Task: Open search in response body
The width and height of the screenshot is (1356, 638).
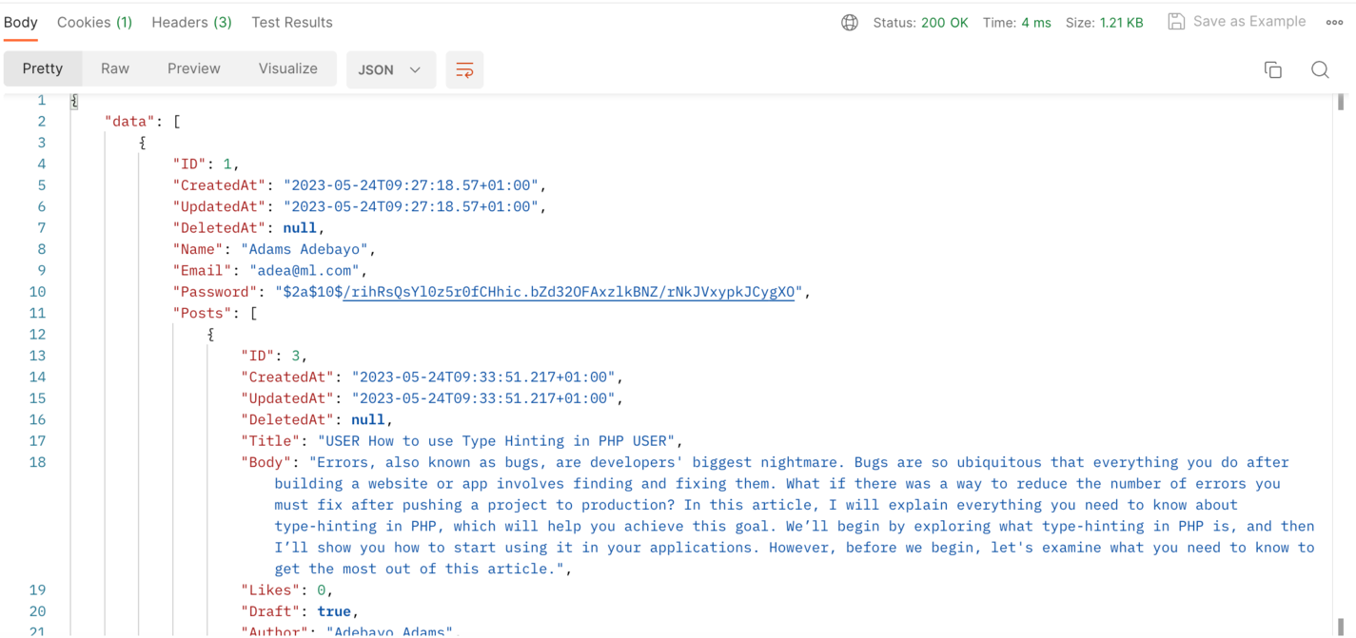Action: pos(1320,69)
